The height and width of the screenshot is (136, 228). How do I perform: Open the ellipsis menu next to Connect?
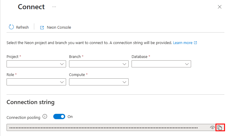click(54, 7)
